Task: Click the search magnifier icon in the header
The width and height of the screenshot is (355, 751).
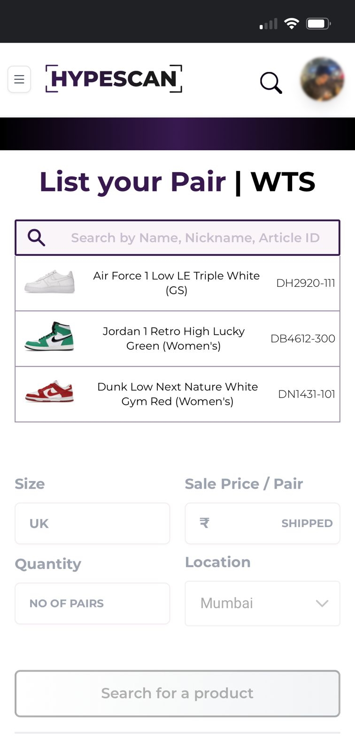Action: tap(271, 83)
